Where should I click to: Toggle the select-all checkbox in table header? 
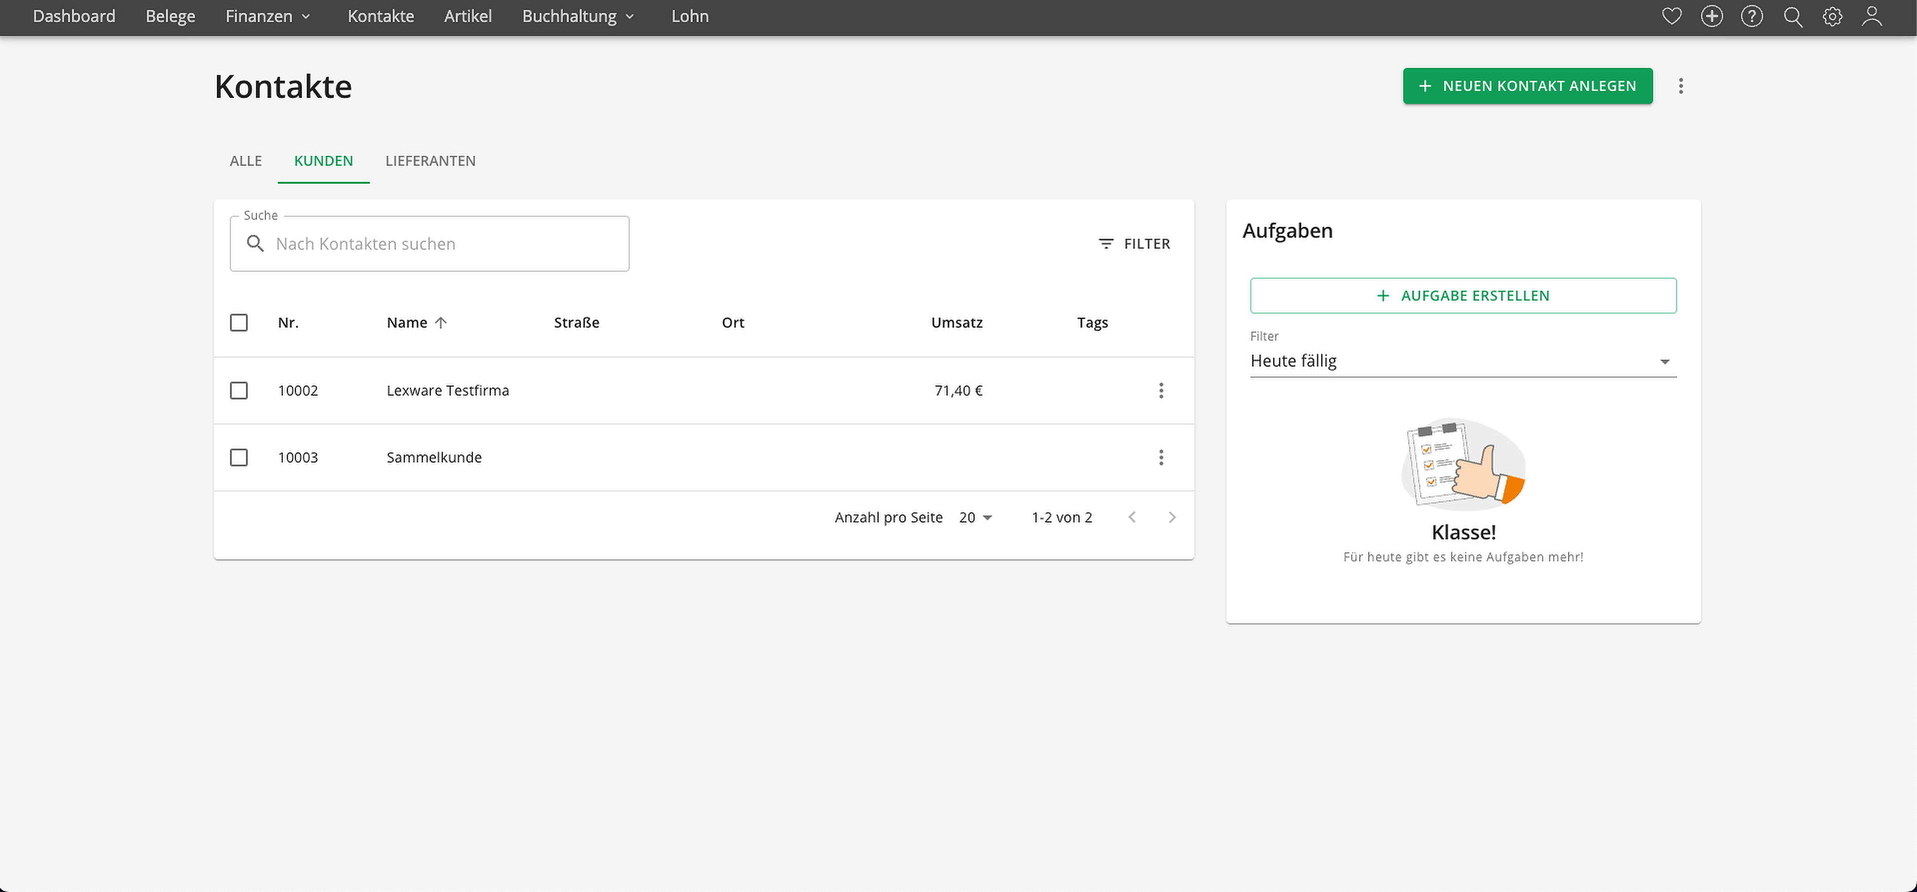click(x=239, y=323)
